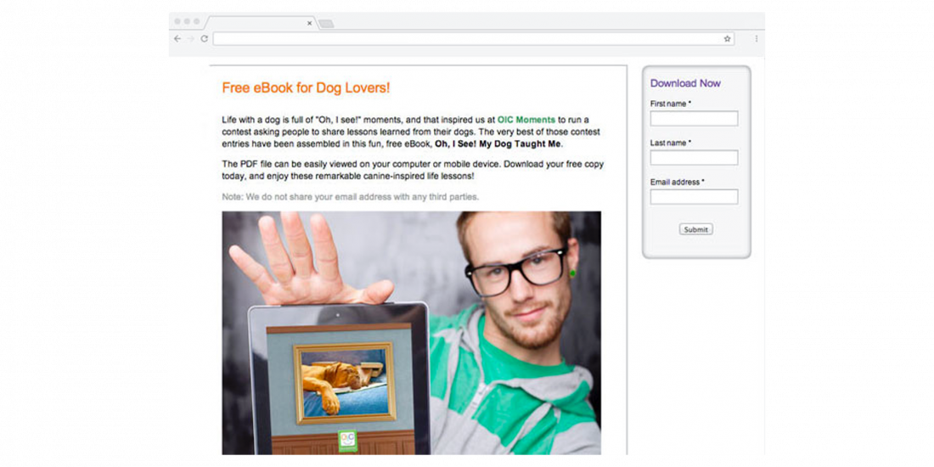Open a new browser tab
Screen dimensions: 934x467
[326, 23]
